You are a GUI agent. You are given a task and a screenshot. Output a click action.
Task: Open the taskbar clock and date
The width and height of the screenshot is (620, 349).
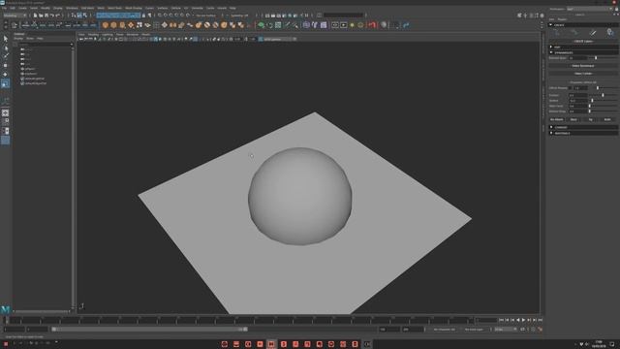click(x=599, y=344)
